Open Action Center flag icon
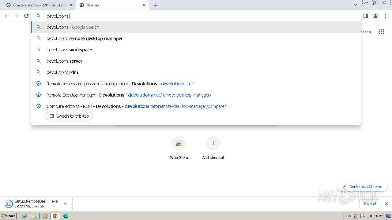Image resolution: width=392 pixels, height=220 pixels. pos(363,216)
